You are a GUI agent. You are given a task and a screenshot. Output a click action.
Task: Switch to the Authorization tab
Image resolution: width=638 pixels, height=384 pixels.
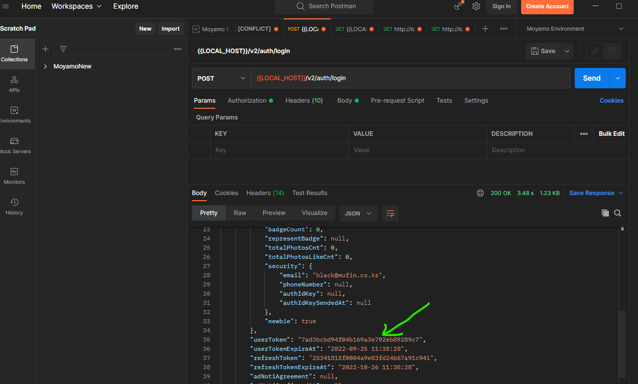click(250, 101)
